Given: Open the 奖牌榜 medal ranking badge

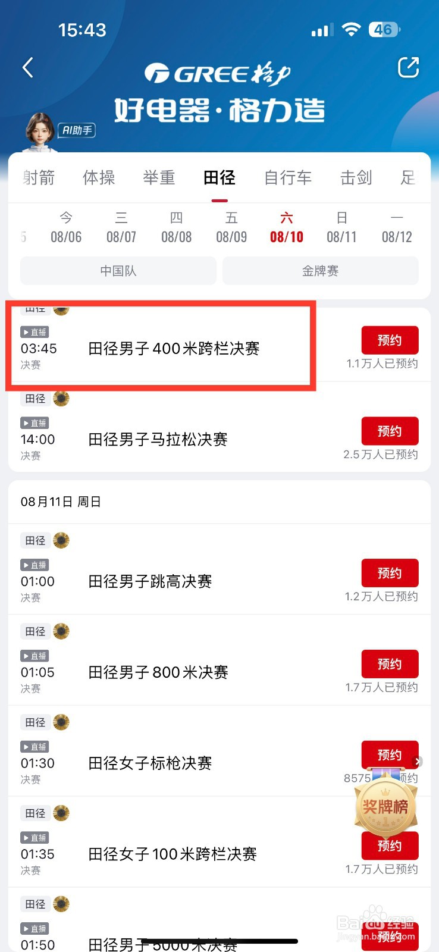Looking at the screenshot, I should (385, 807).
